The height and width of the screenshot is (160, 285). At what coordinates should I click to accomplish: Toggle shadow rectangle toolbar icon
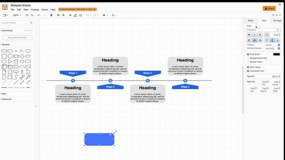(81, 15)
